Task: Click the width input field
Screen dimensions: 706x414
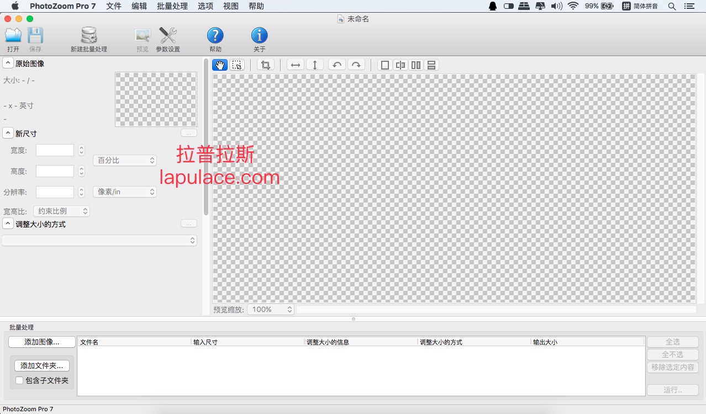Action: coord(55,150)
